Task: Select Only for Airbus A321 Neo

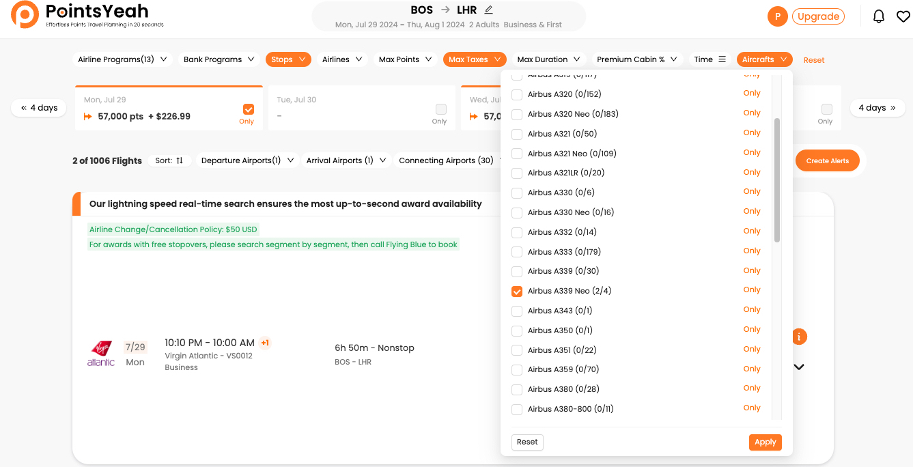Action: pos(752,153)
